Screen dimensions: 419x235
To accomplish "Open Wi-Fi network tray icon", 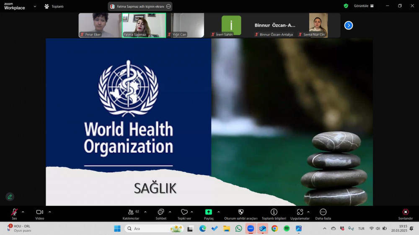I will (371, 229).
